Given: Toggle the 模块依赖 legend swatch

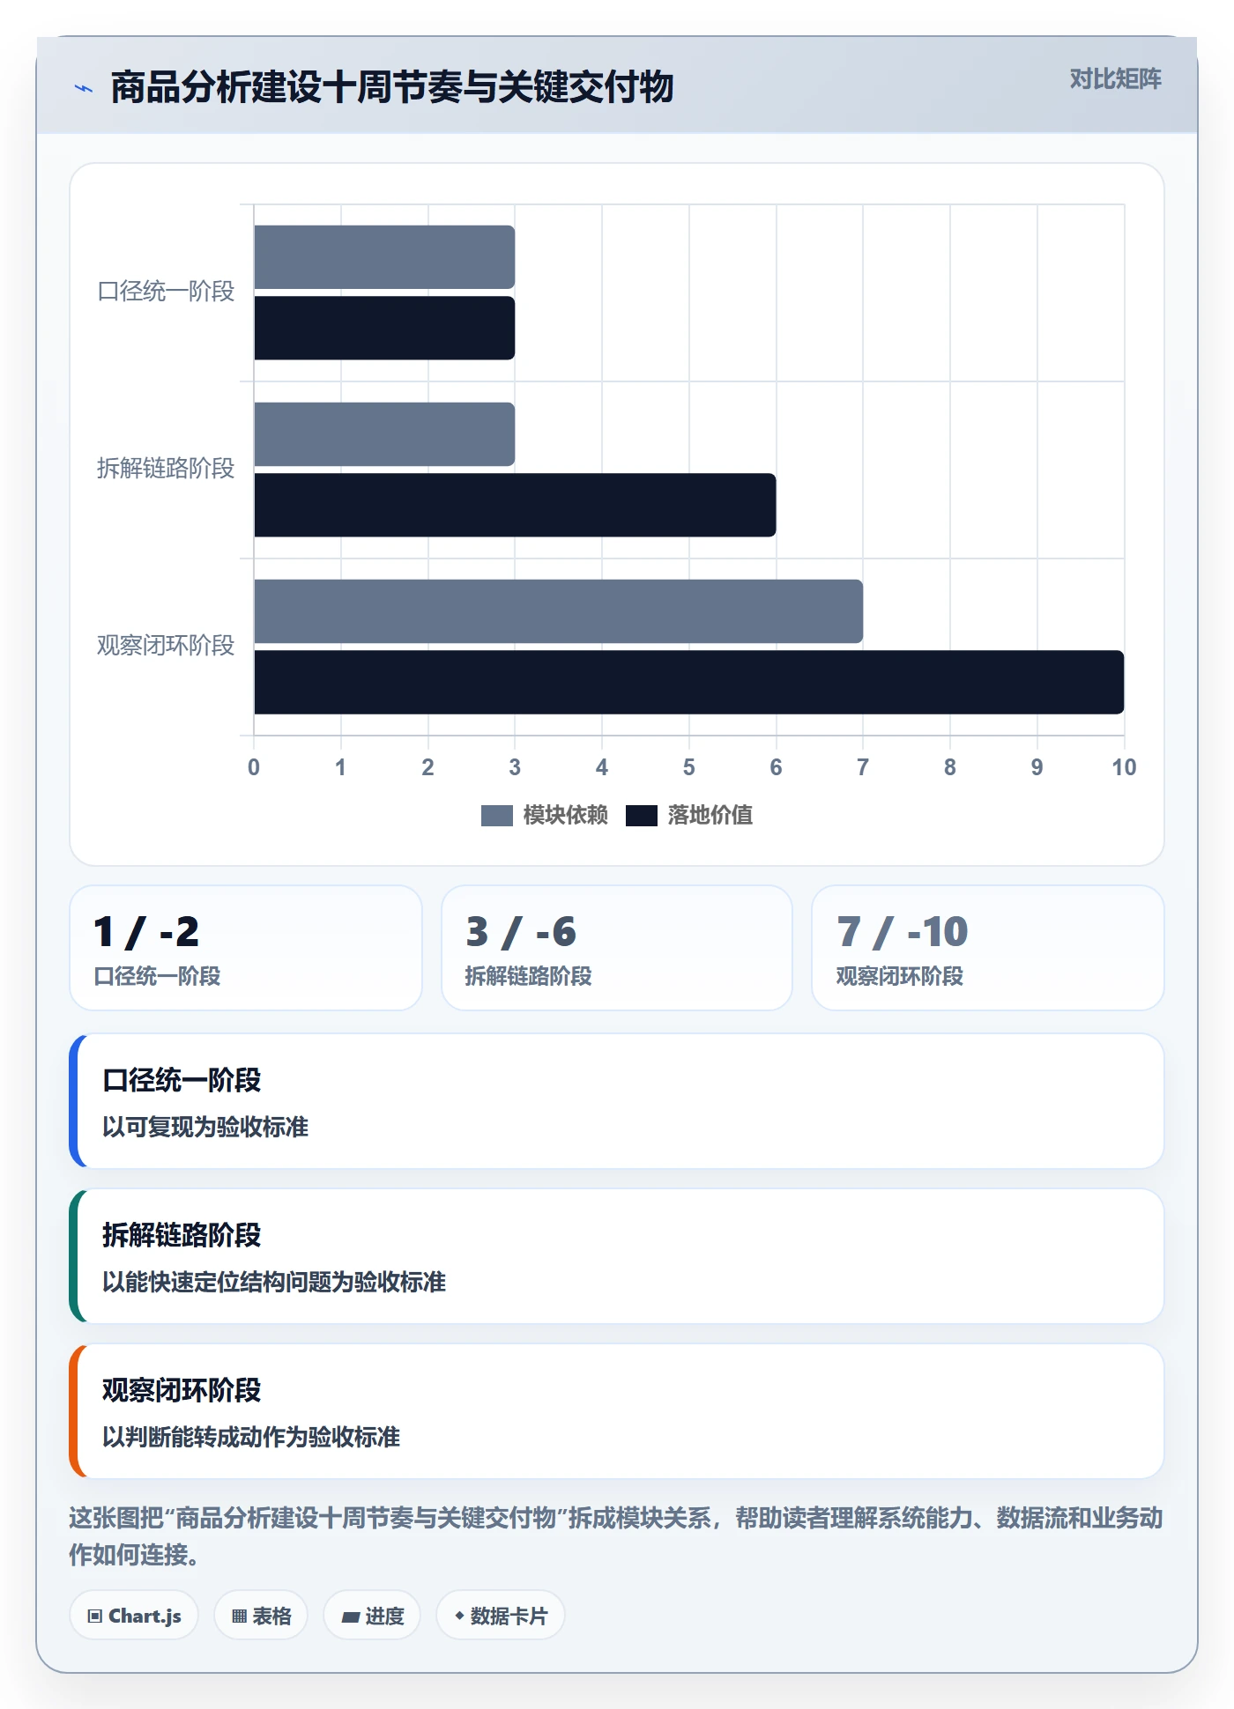Looking at the screenshot, I should pos(496,816).
